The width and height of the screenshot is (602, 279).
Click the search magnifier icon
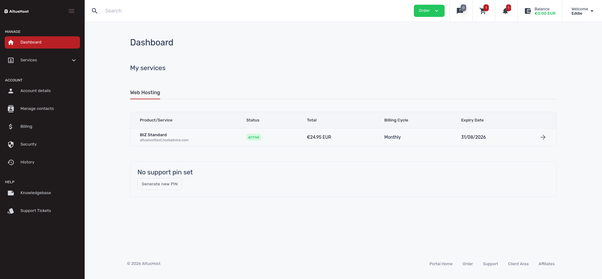coord(94,11)
